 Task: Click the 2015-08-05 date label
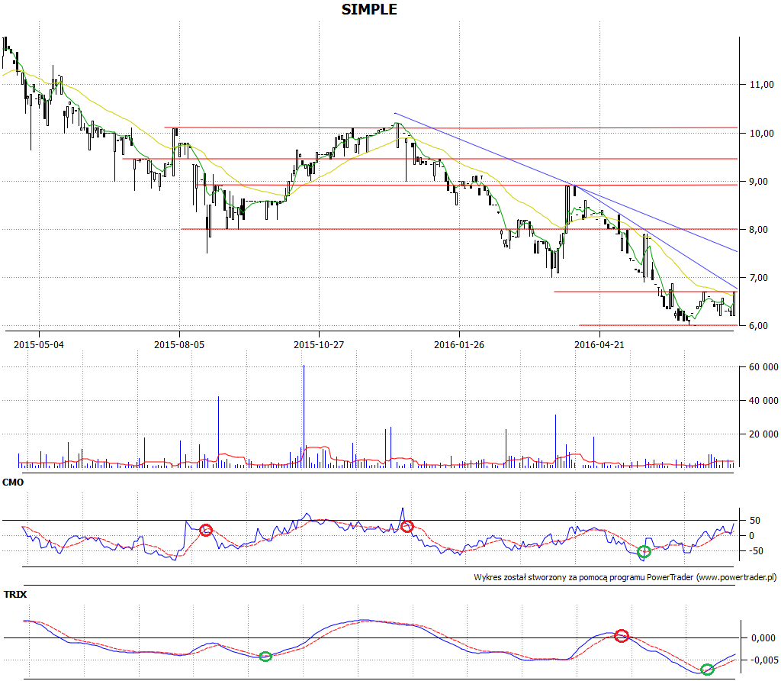(x=179, y=344)
